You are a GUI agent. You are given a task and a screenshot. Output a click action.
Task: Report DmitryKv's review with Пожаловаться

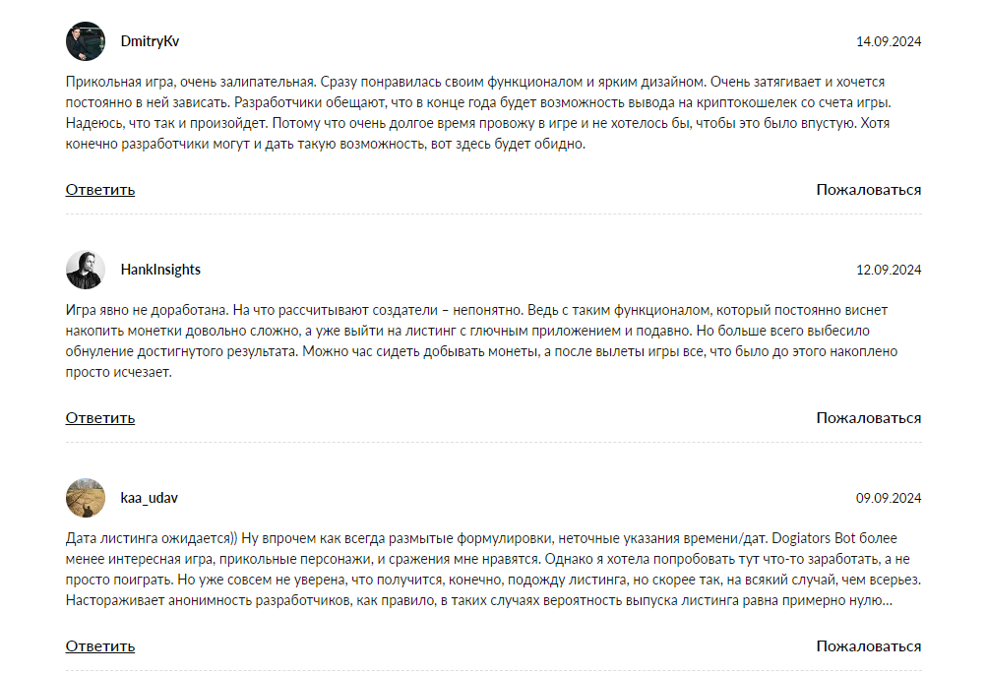point(869,190)
